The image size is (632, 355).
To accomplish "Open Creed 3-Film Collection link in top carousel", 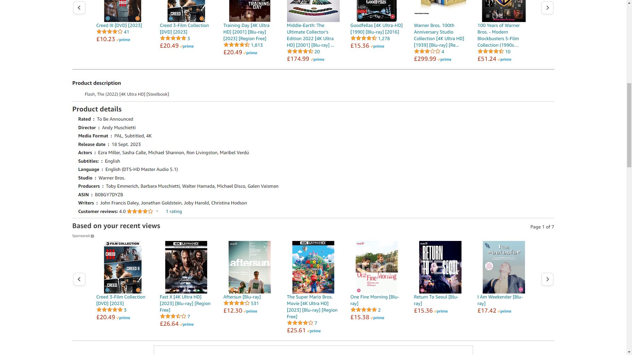I will (x=184, y=29).
